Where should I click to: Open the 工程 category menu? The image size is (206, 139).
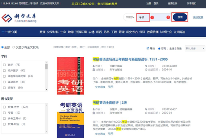click(114, 32)
